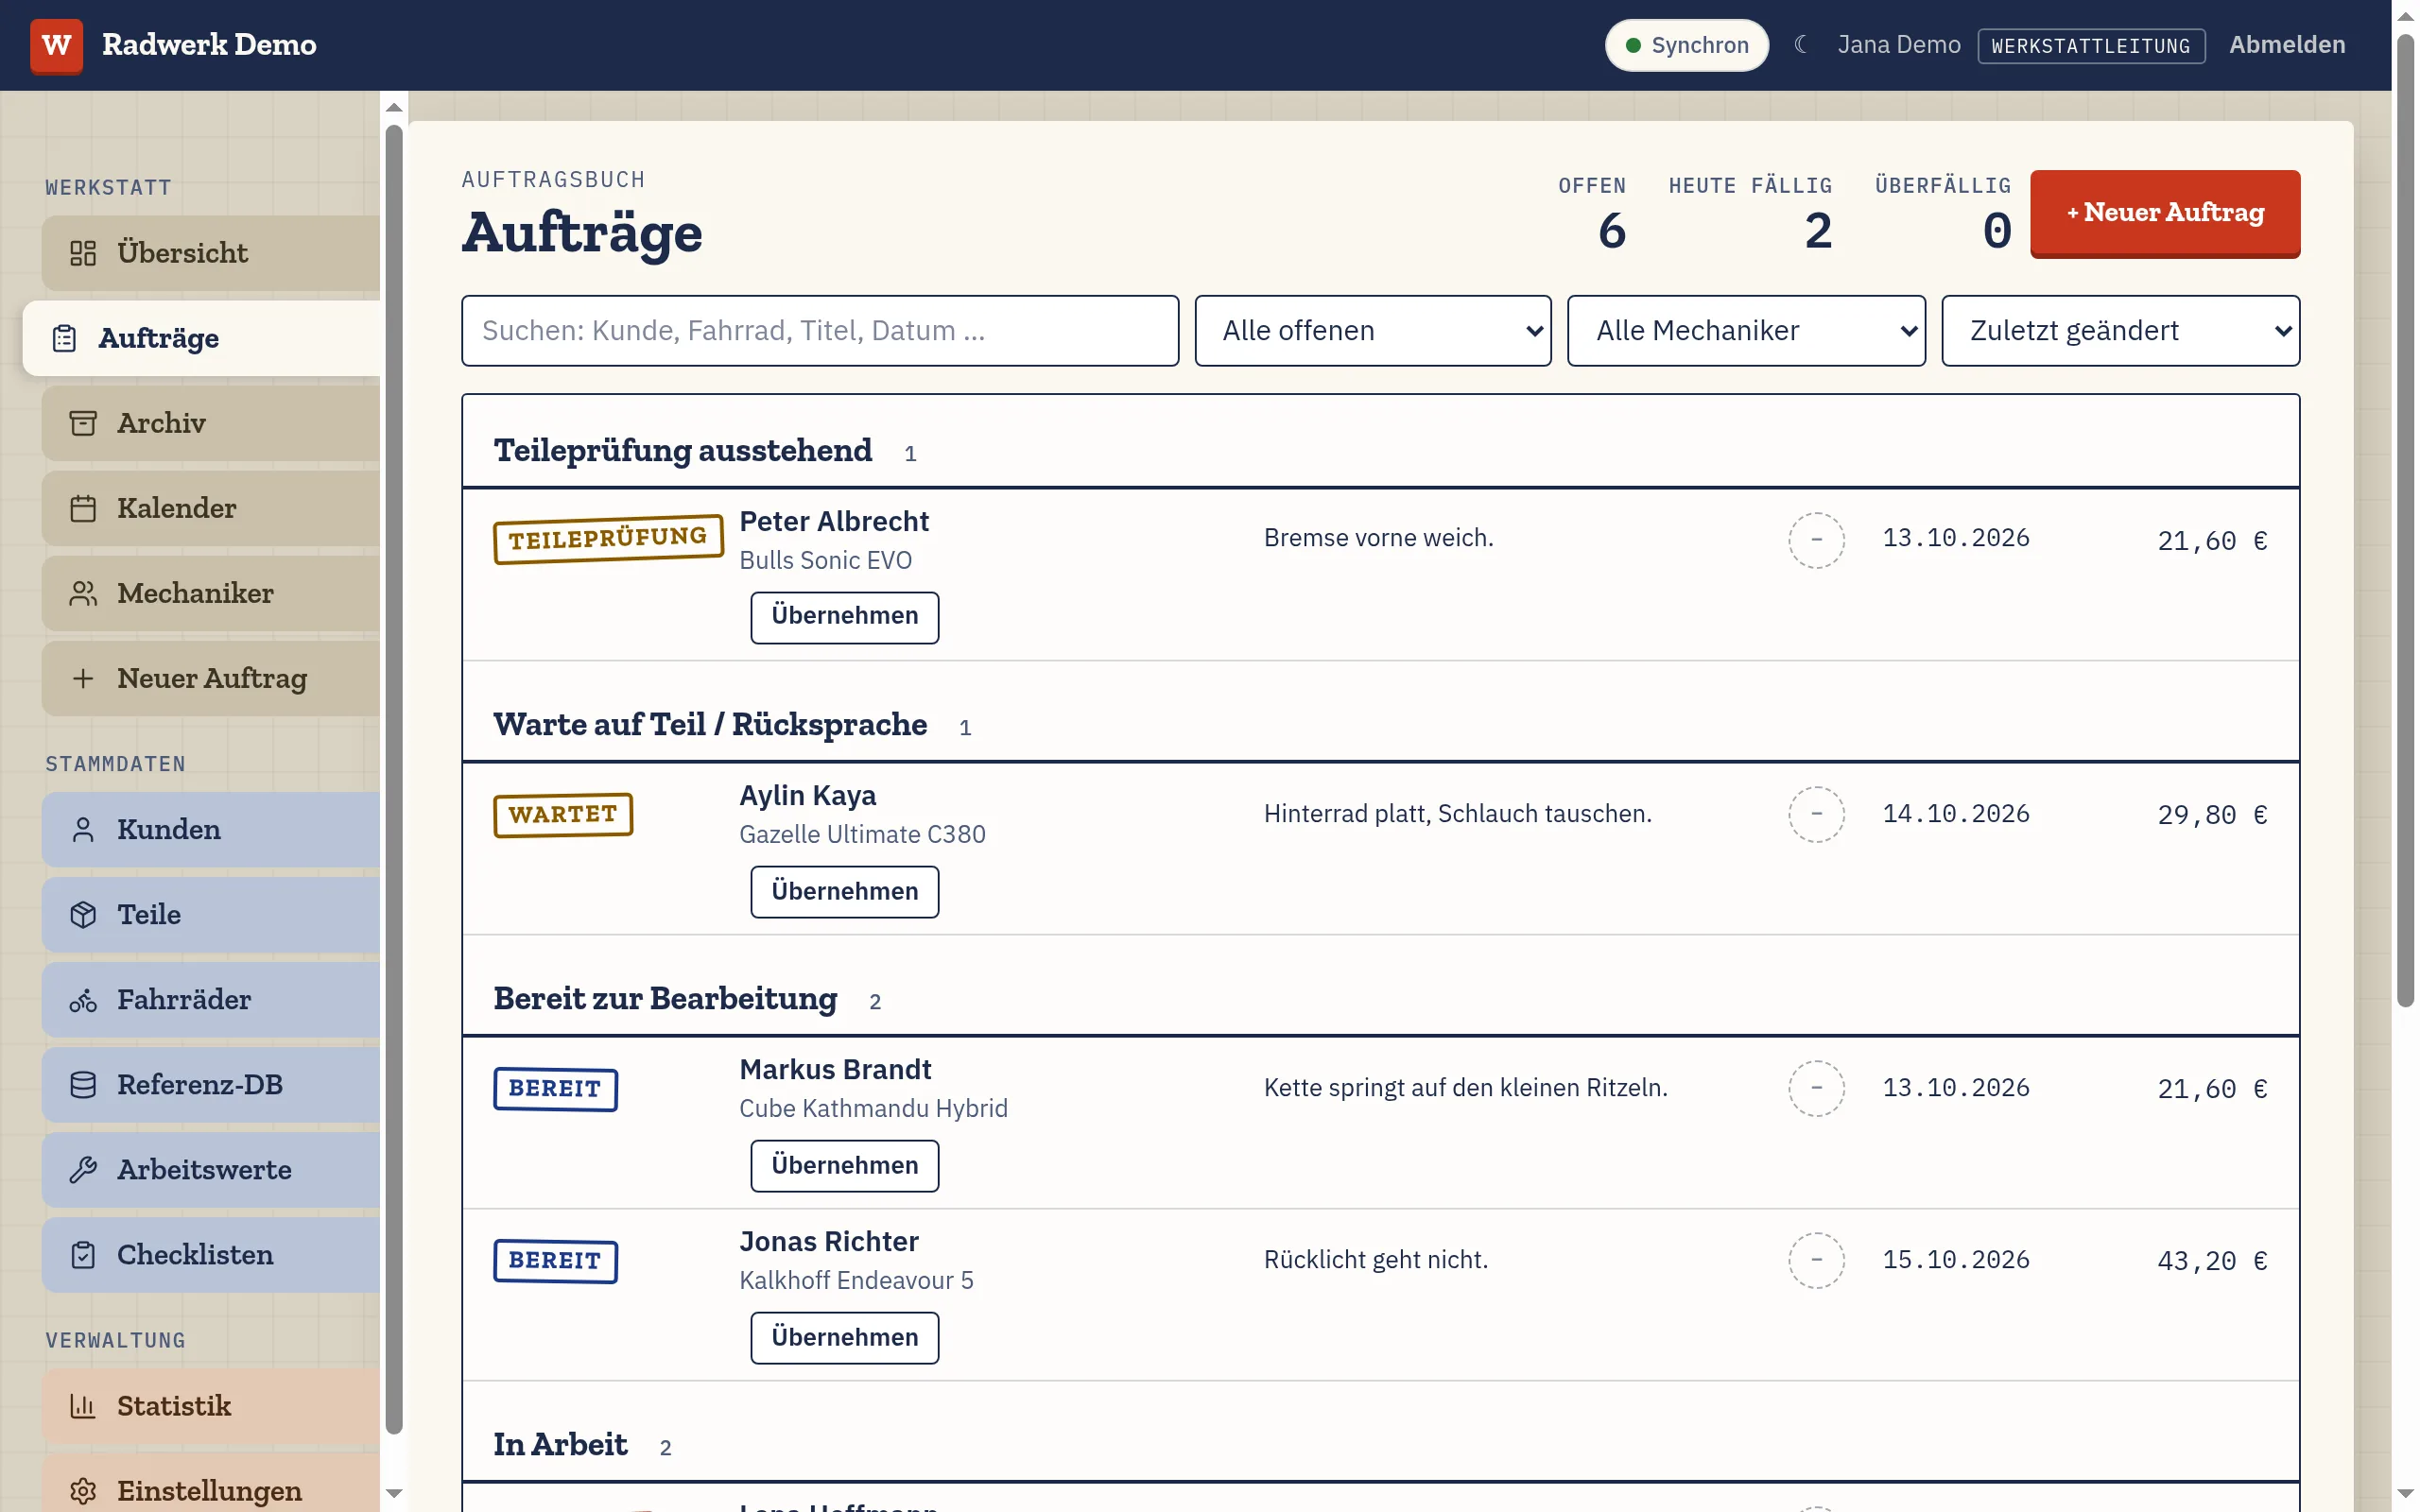Open the Alle offenen status filter
Viewport: 2420px width, 1512px height.
(x=1372, y=331)
